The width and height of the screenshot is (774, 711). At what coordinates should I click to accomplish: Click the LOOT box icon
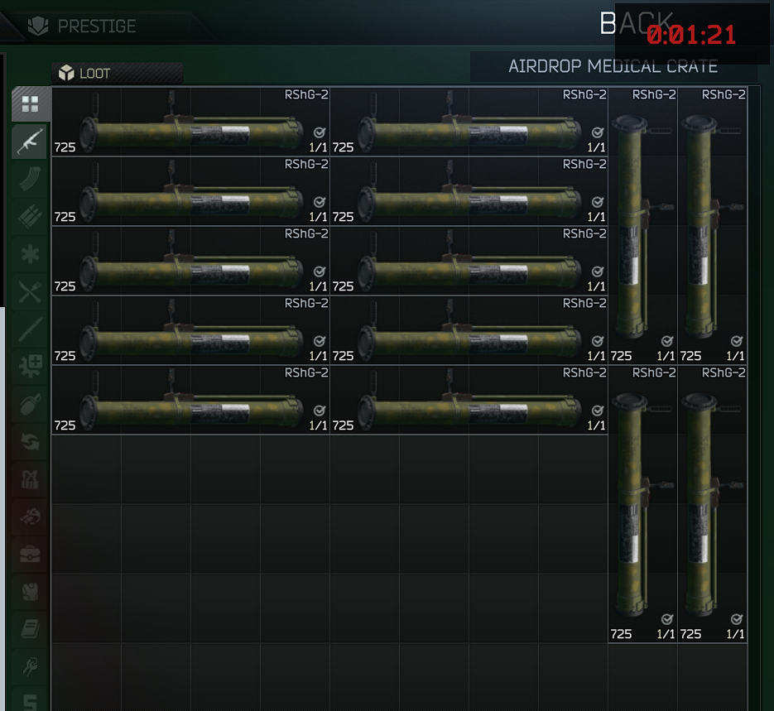66,73
